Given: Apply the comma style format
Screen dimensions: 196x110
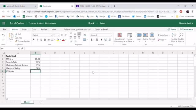Looking at the screenshot, I should click(101, 40).
